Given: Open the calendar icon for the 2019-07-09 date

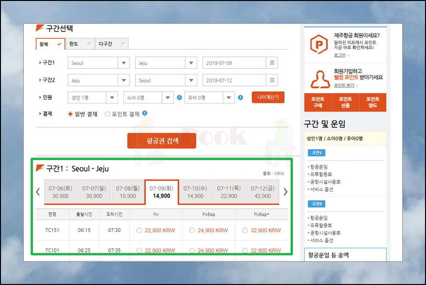Looking at the screenshot, I should tap(272, 63).
